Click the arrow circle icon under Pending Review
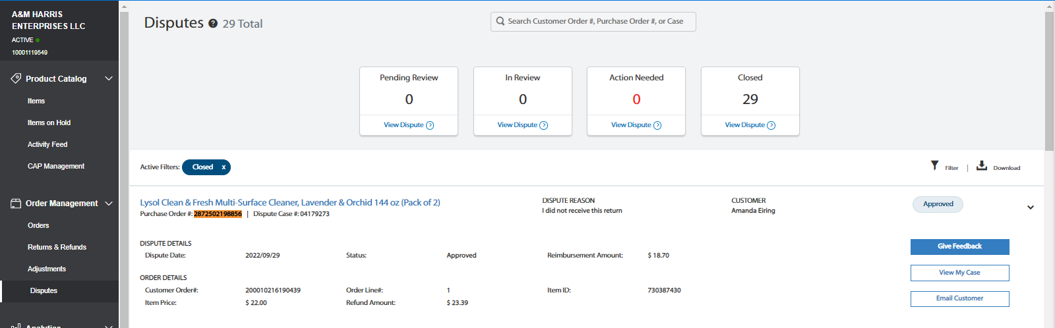Image resolution: width=1055 pixels, height=328 pixels. point(430,125)
